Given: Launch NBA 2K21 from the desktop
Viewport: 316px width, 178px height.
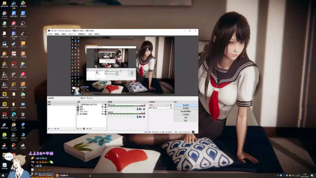Looking at the screenshot, I should [x=14, y=55].
